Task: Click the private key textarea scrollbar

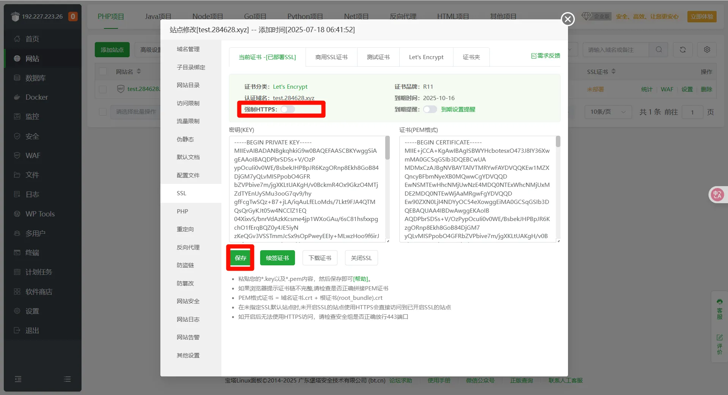Action: [x=387, y=148]
